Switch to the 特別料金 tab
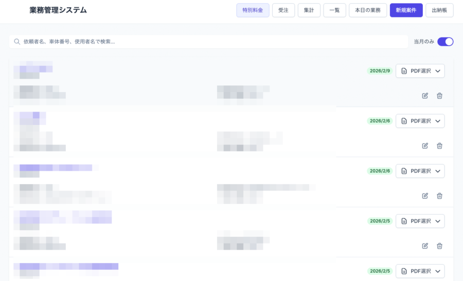The height and width of the screenshot is (281, 463). [x=253, y=10]
